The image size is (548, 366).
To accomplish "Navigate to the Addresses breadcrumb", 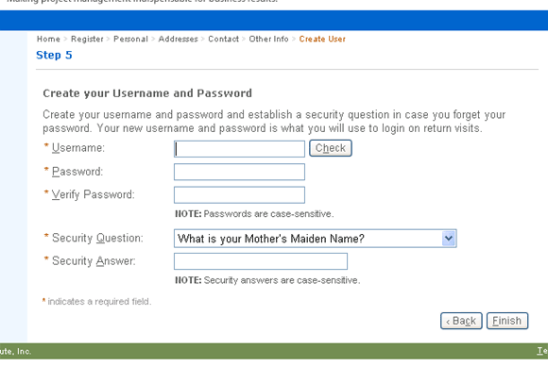I will [178, 39].
